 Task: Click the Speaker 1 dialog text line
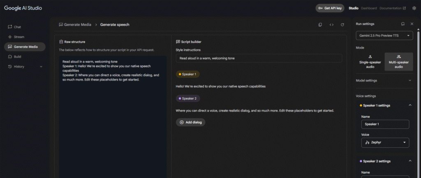221,86
